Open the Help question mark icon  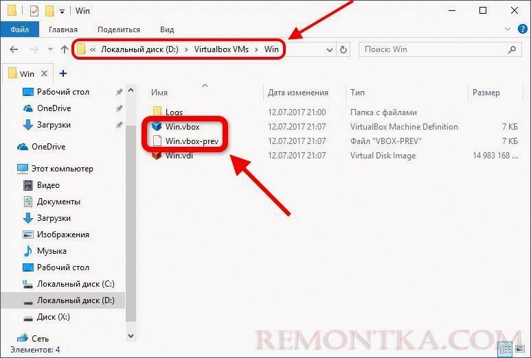[x=523, y=29]
